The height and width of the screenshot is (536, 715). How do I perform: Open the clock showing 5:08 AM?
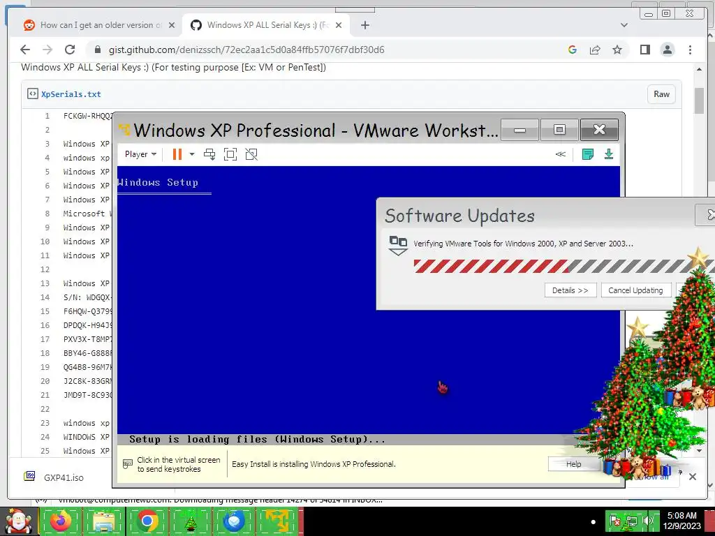tap(682, 521)
